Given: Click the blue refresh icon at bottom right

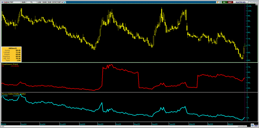Looking at the screenshot, I should [252, 125].
